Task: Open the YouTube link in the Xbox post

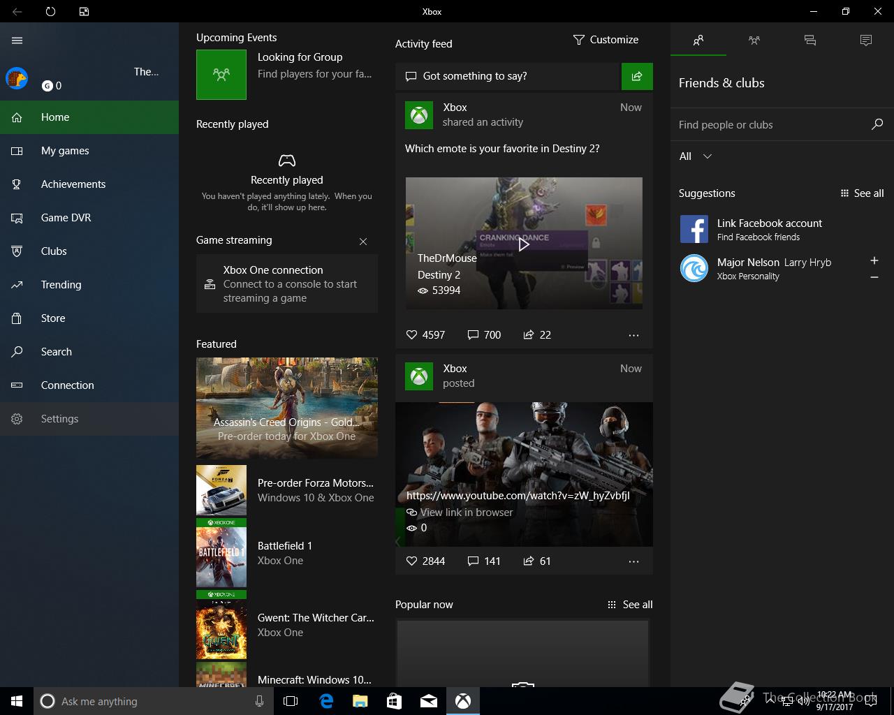Action: point(518,496)
